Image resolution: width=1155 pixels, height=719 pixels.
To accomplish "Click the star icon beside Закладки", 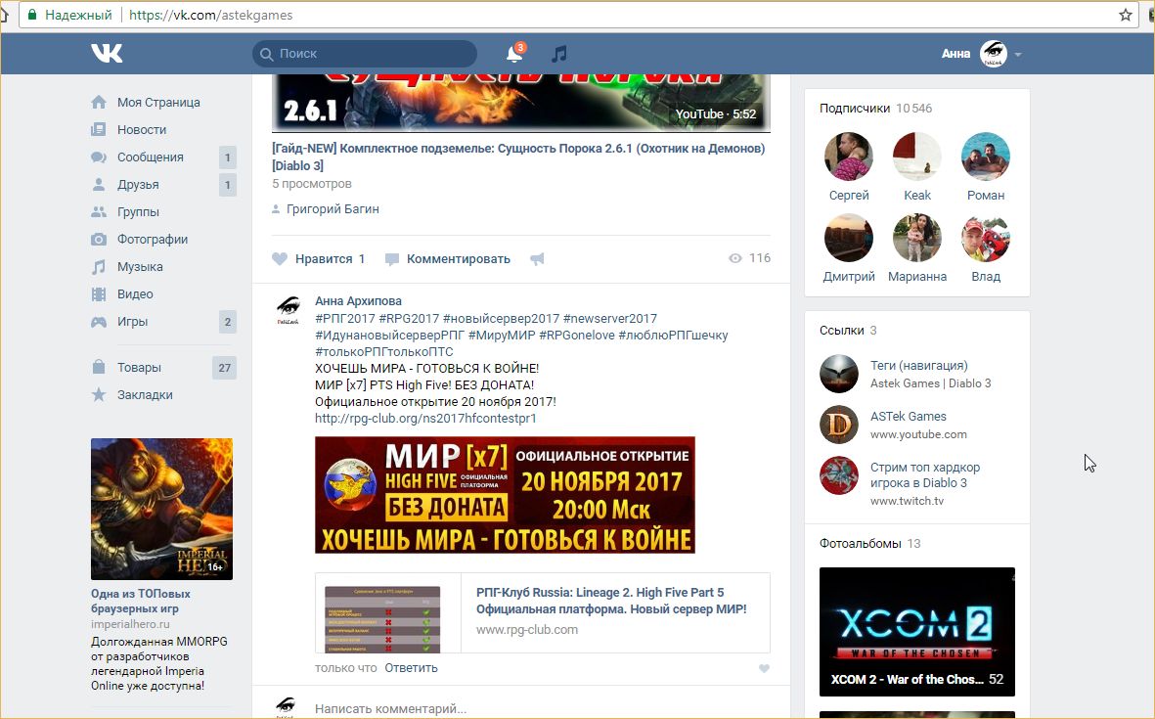I will pos(99,395).
